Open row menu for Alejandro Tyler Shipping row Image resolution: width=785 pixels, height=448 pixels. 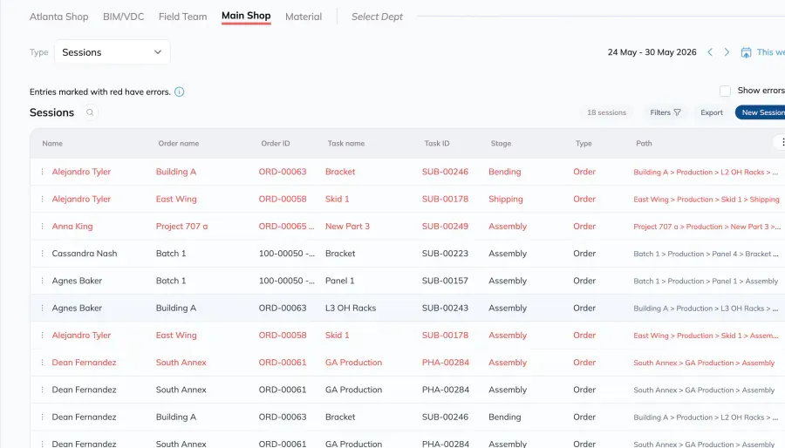[42, 199]
